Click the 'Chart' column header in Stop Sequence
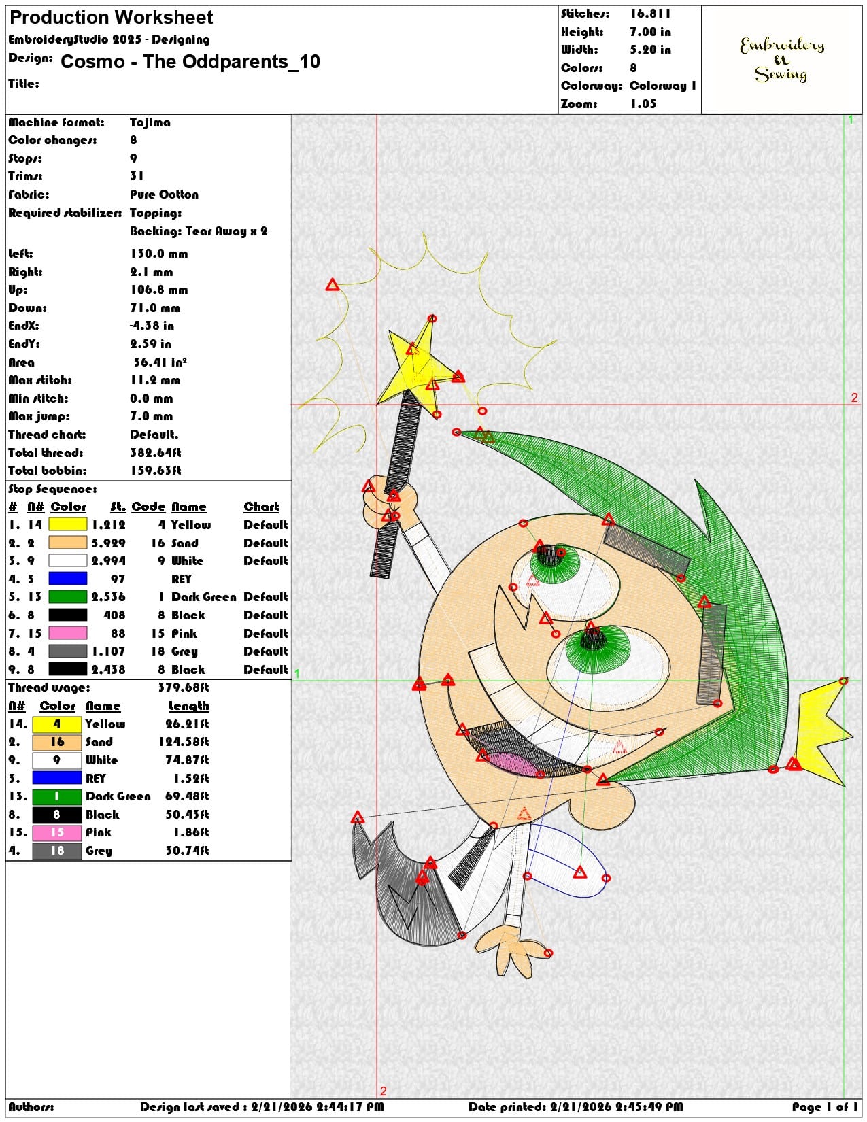 click(261, 507)
